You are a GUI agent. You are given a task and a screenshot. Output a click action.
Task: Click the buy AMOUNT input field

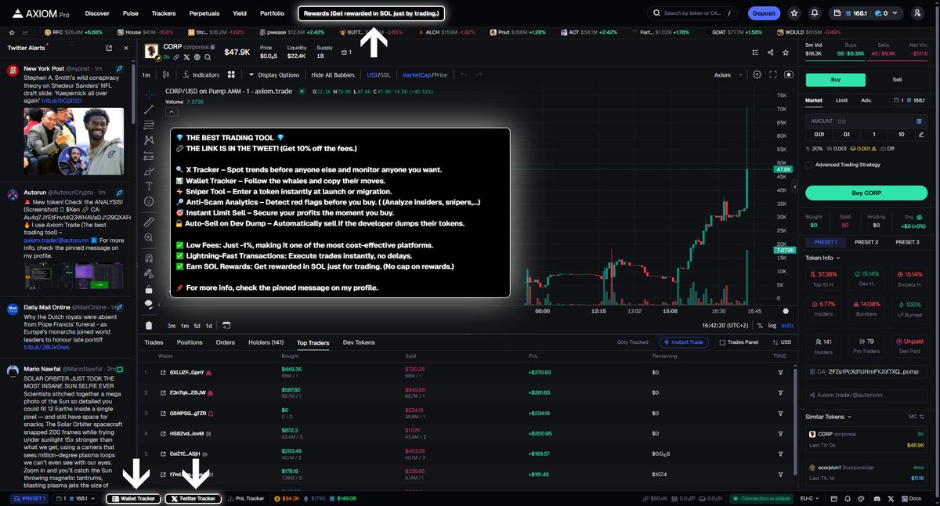click(x=866, y=121)
